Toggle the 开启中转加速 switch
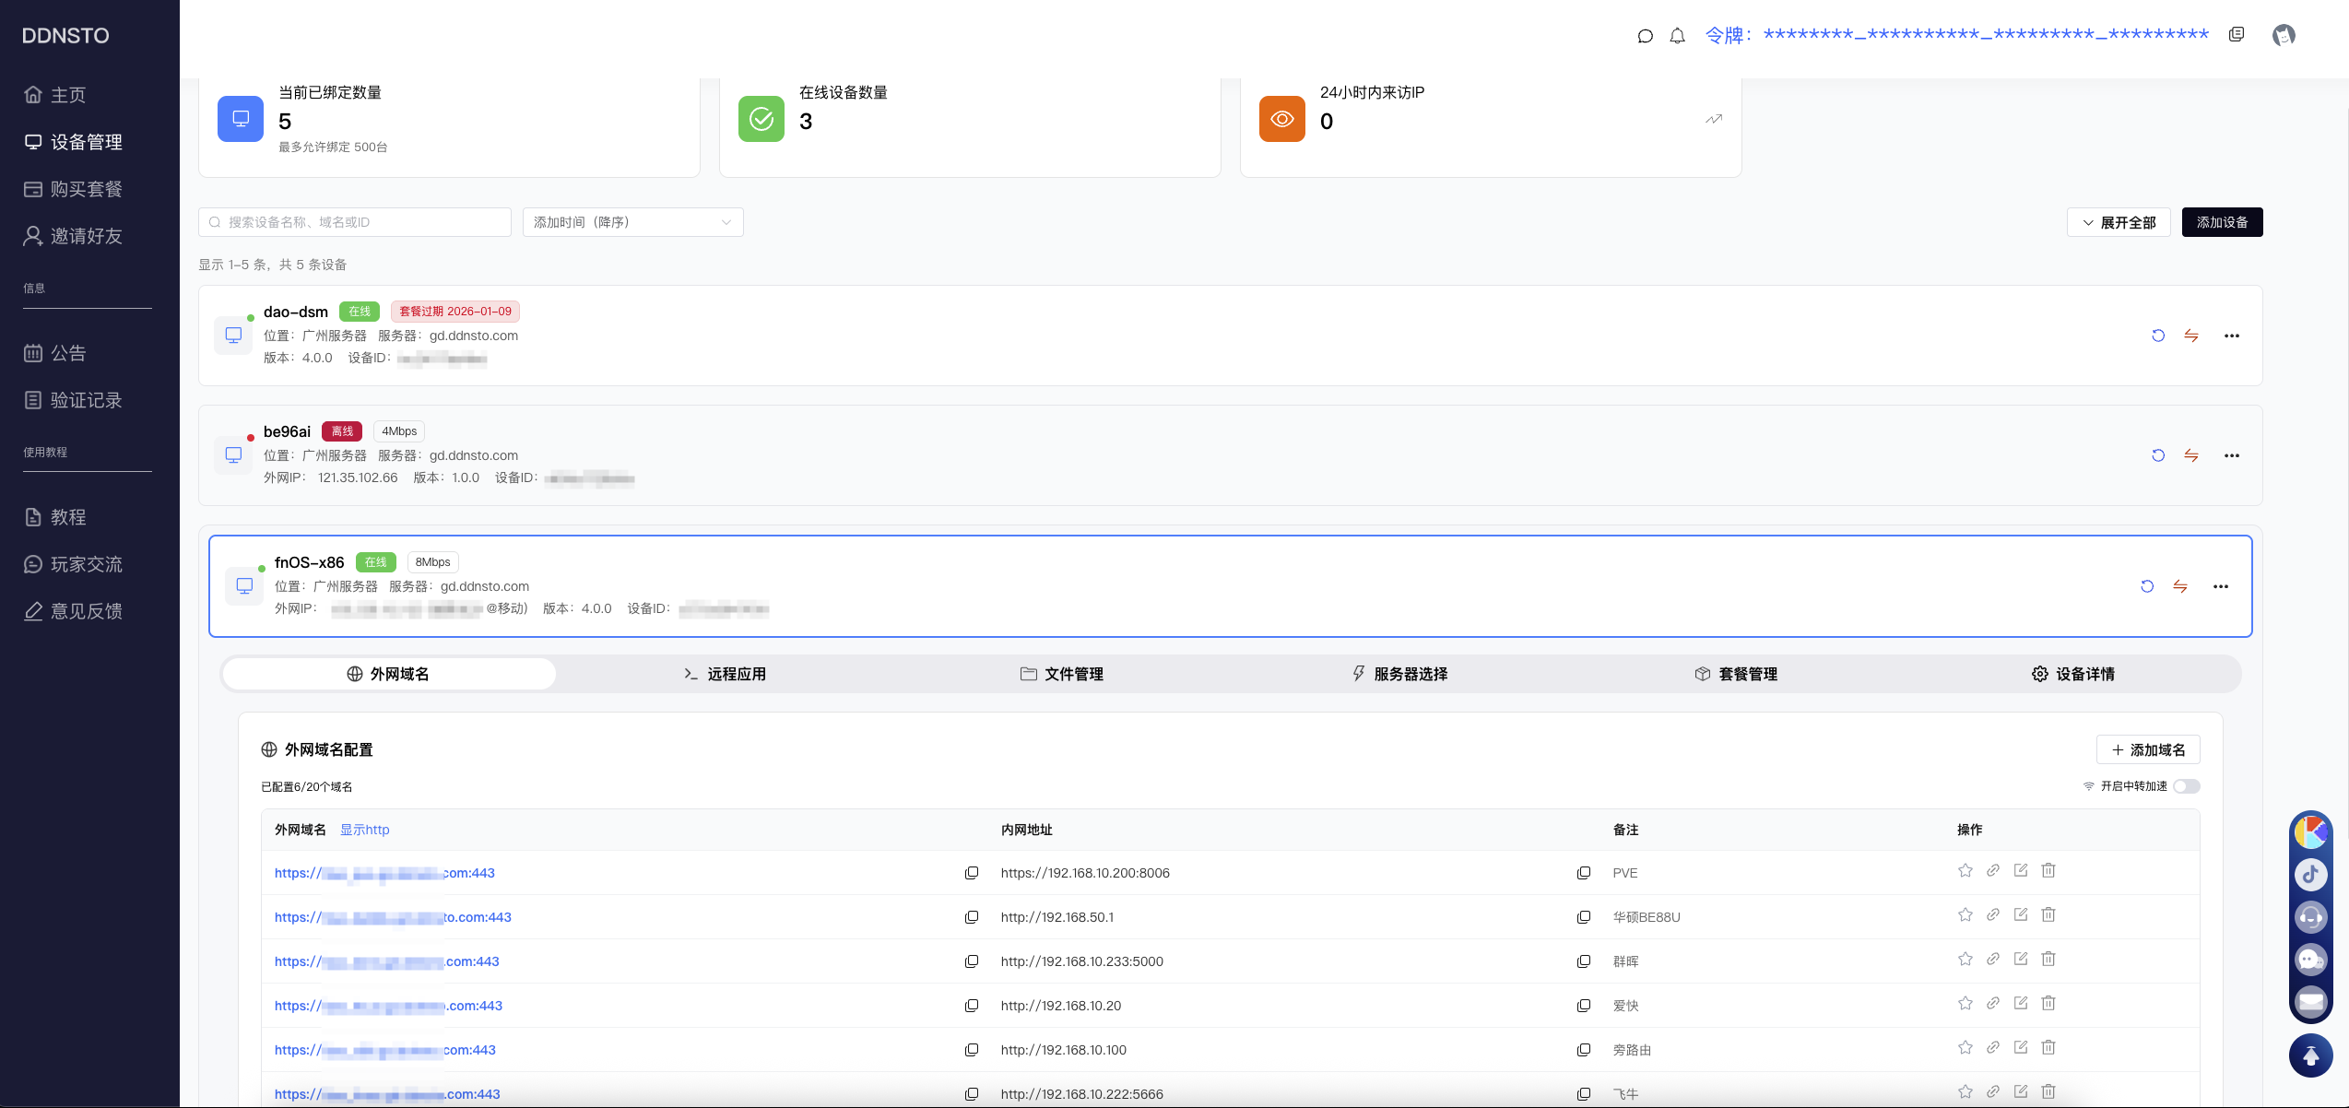 pyautogui.click(x=2187, y=786)
